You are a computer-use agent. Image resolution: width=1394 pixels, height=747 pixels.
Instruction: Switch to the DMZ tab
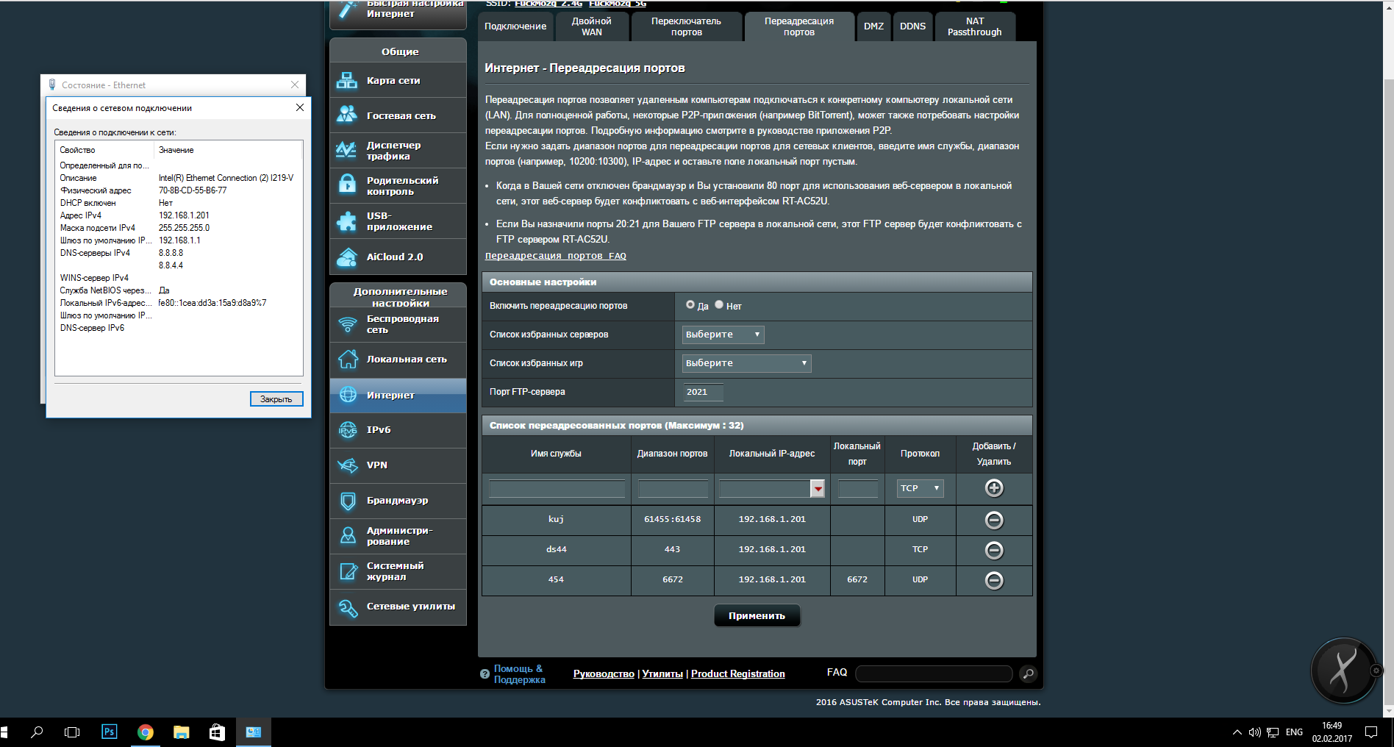point(873,26)
